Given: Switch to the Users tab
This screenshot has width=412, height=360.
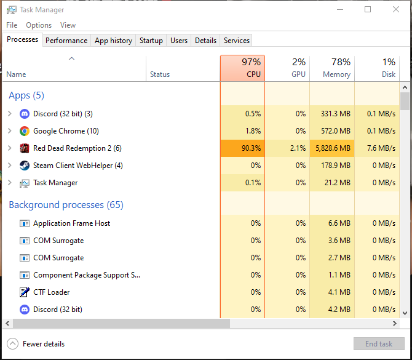Looking at the screenshot, I should point(179,41).
